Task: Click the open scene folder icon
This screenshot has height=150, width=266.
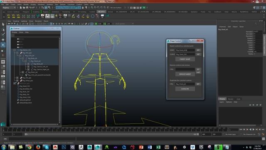Action: [24, 7]
